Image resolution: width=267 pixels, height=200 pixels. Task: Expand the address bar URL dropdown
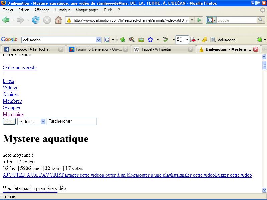[192, 20]
